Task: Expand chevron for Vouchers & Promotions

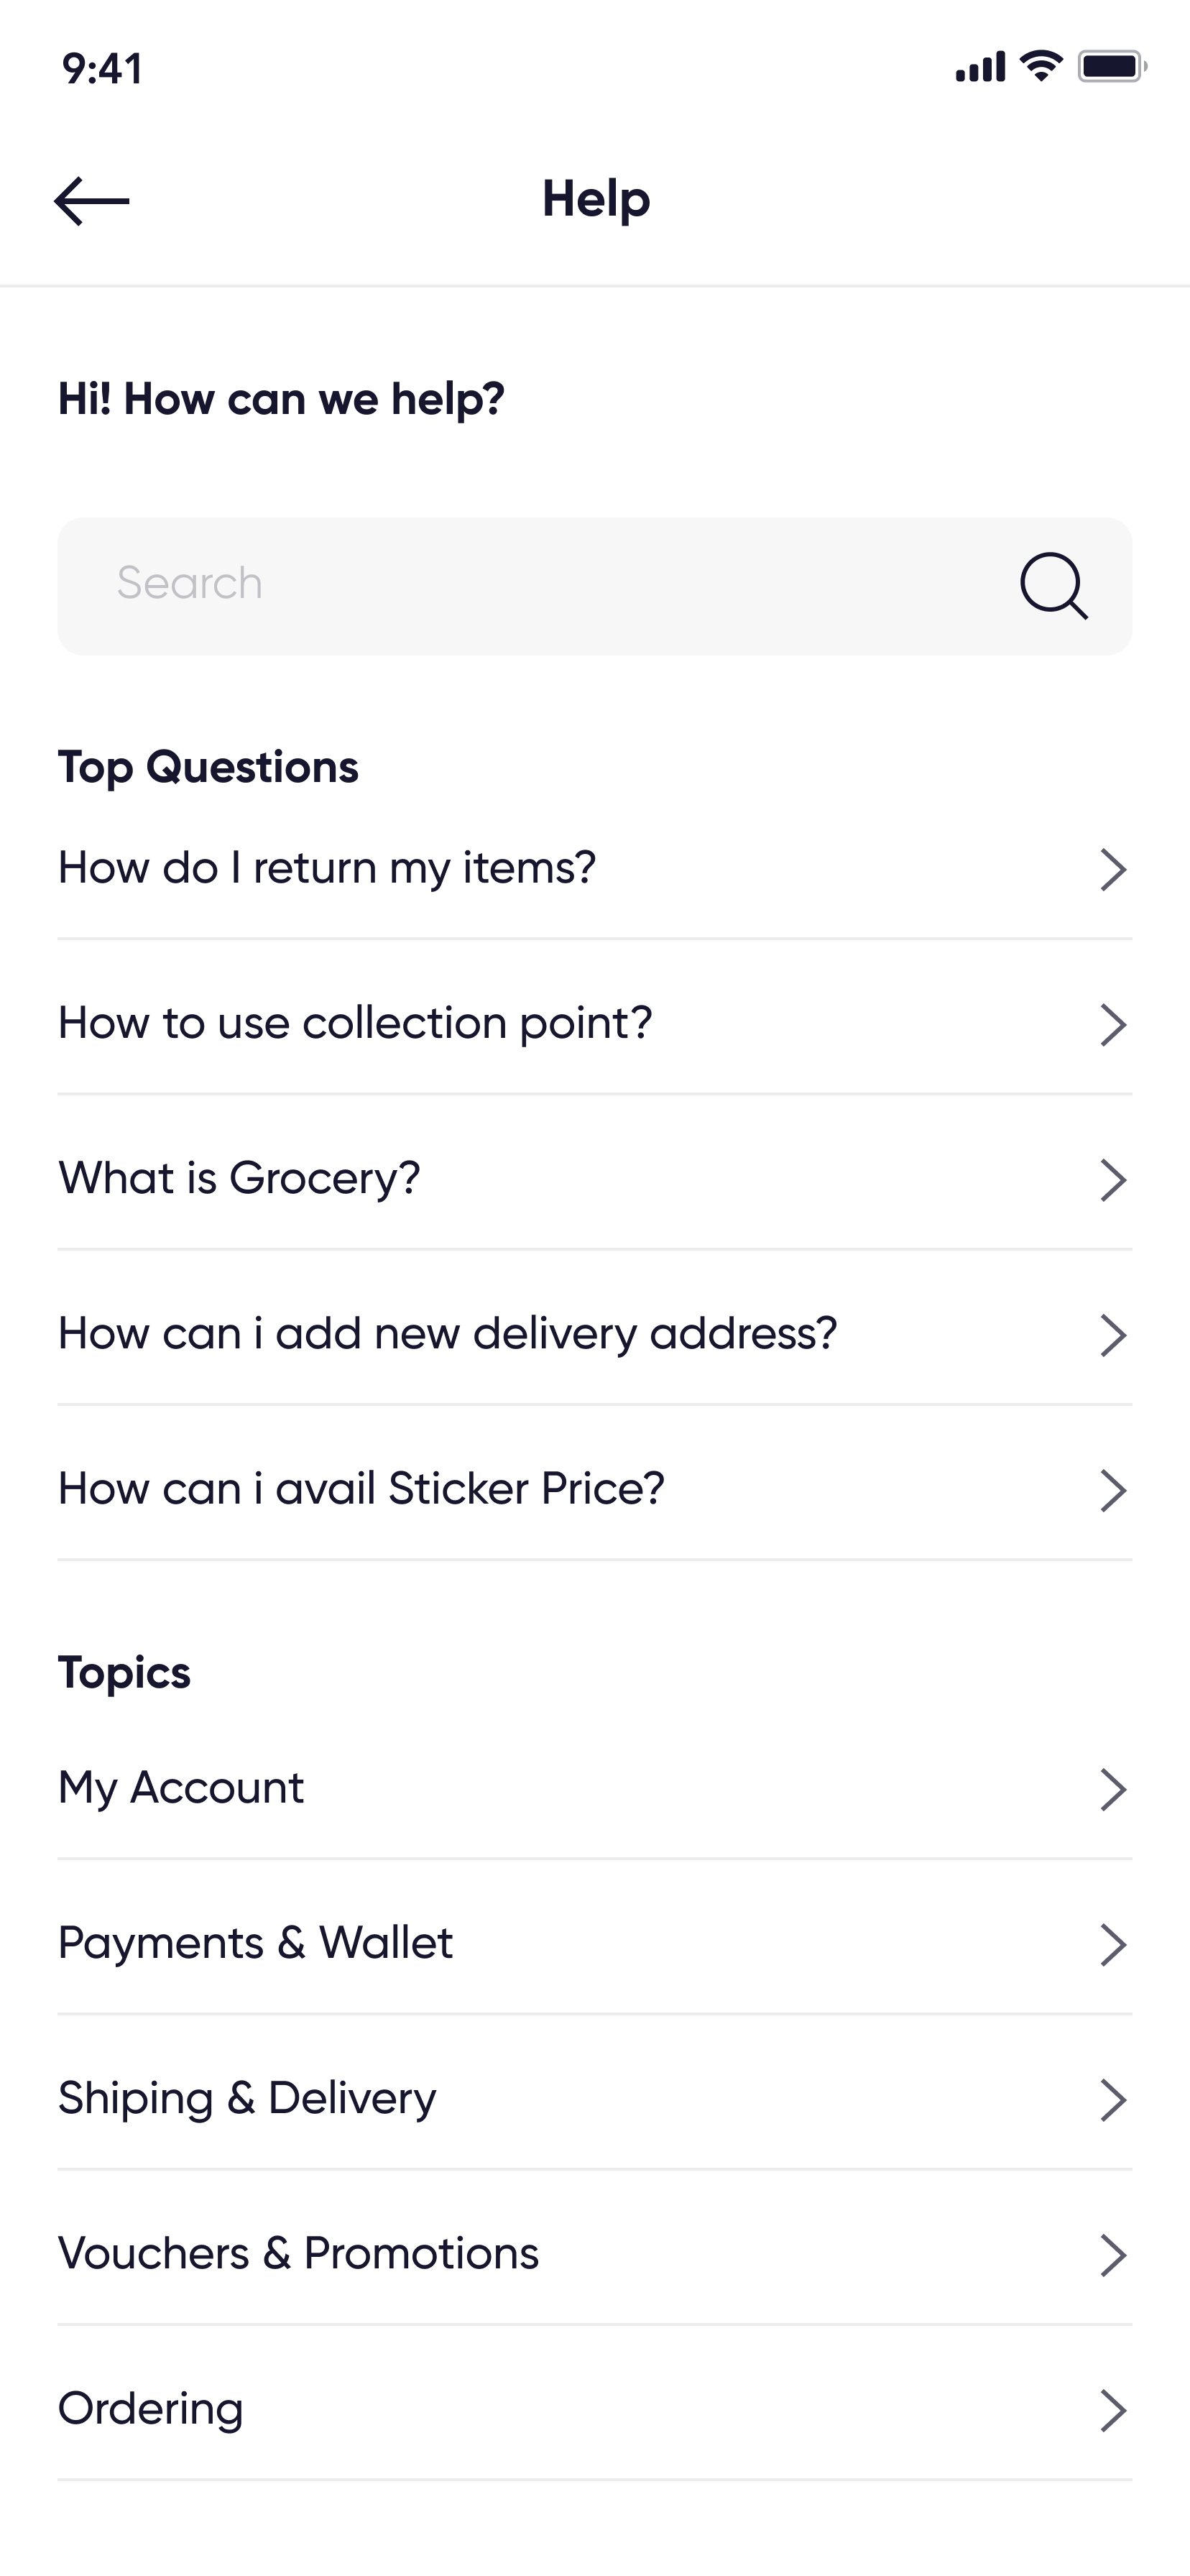Action: tap(1113, 2255)
